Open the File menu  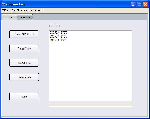(x=5, y=10)
